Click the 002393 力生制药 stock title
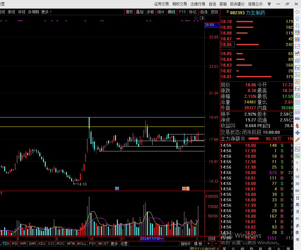 coord(247,13)
